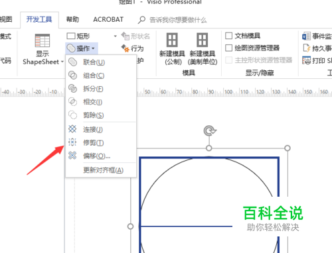
Task: Create 新建模具(公制) metric stencil
Action: 172,49
